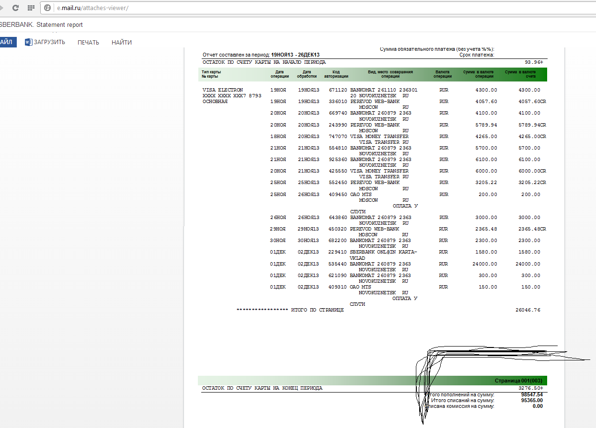
Task: Select authorization code 671120
Action: 338,90
